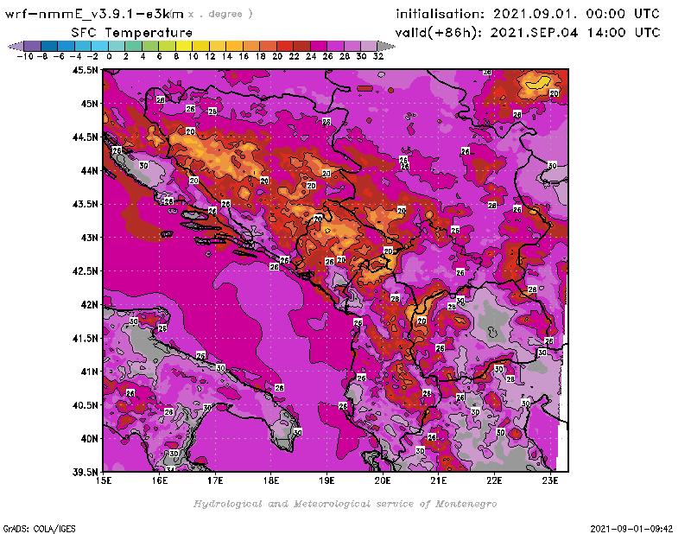Select the dark red swatch between 22 and 24
The image size is (691, 534).
[301, 46]
